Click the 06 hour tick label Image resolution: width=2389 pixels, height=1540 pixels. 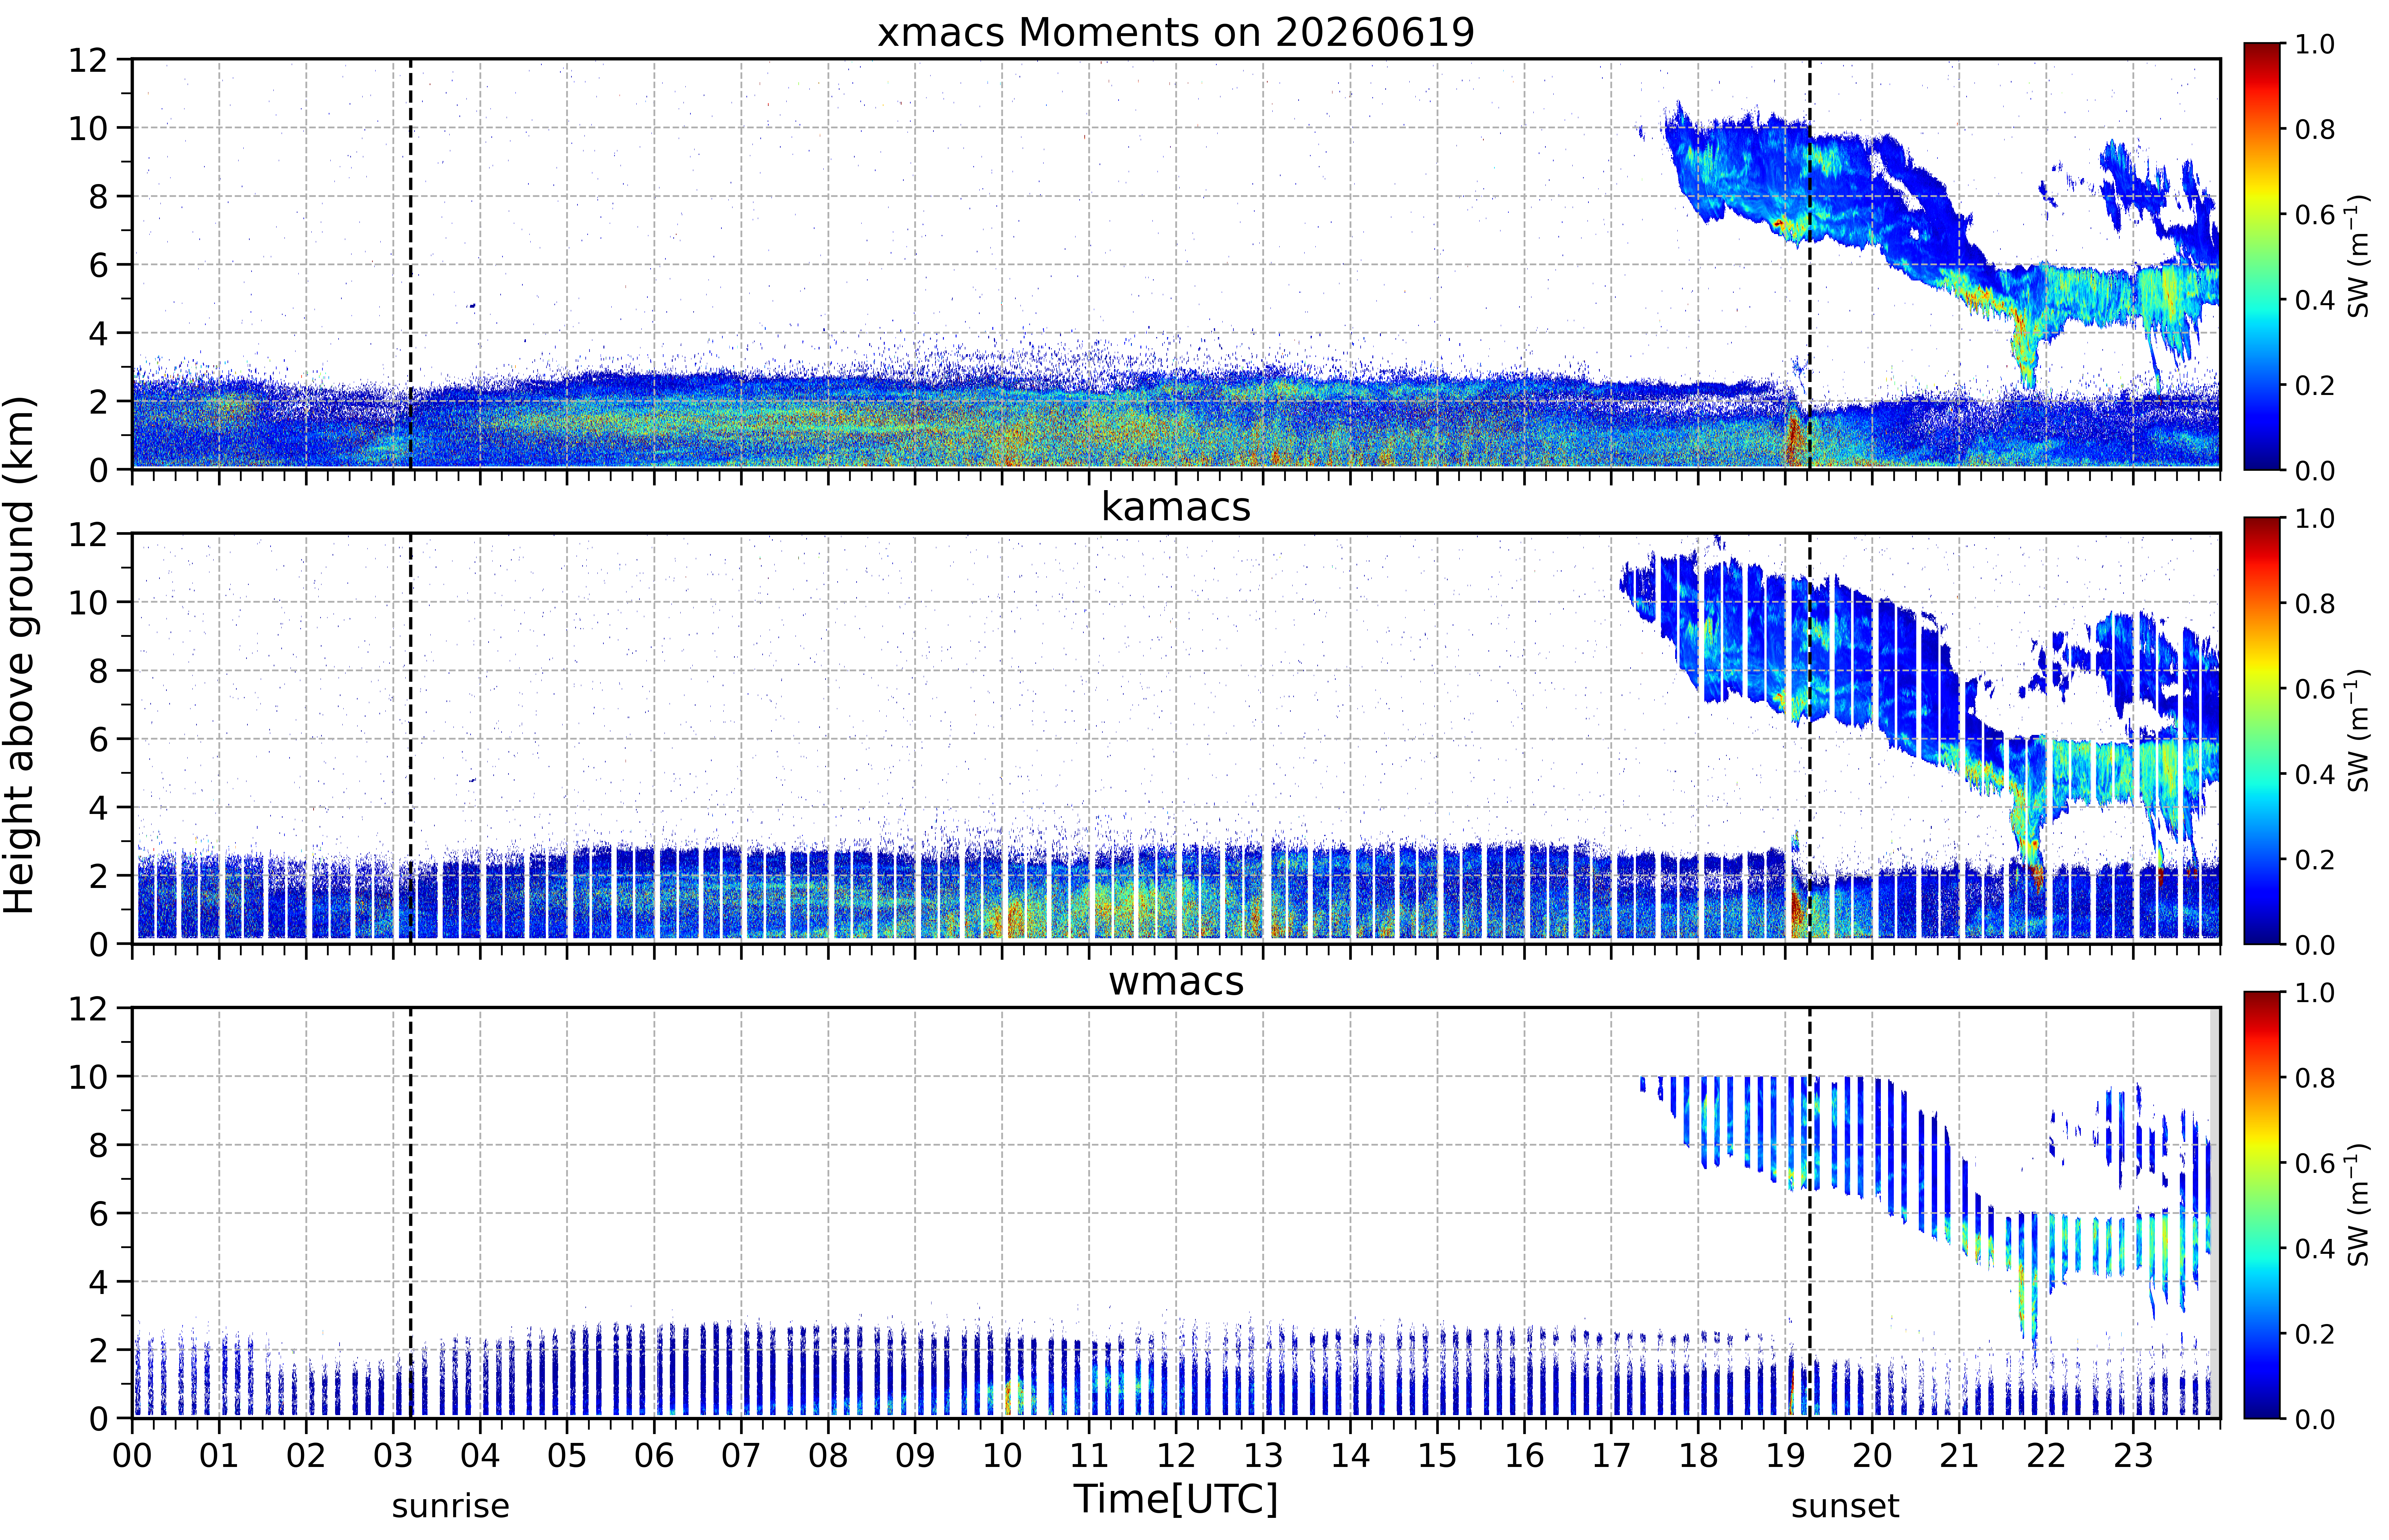pos(654,1455)
